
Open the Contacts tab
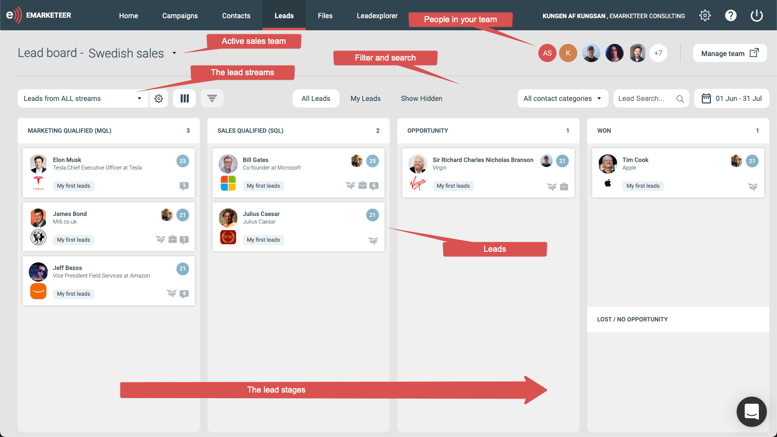(x=236, y=16)
